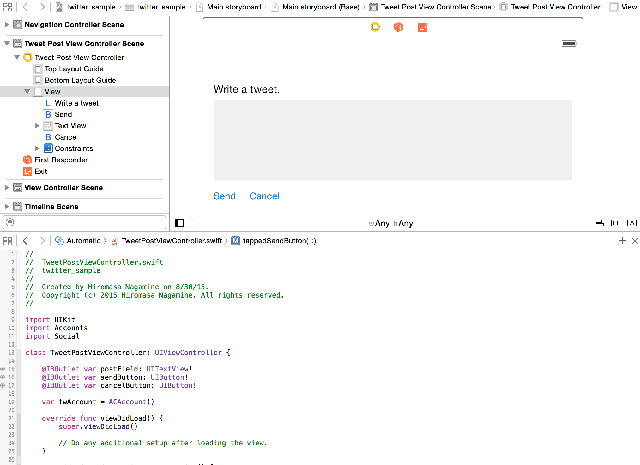Select the First Responder cube above the canvas
640x465 pixels.
[x=398, y=27]
